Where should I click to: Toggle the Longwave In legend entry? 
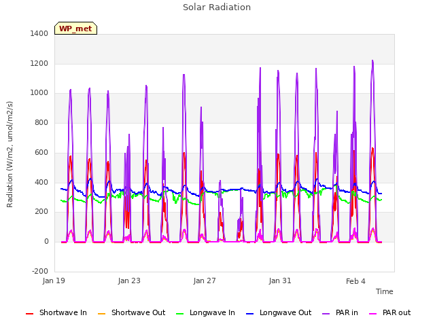[205, 312]
